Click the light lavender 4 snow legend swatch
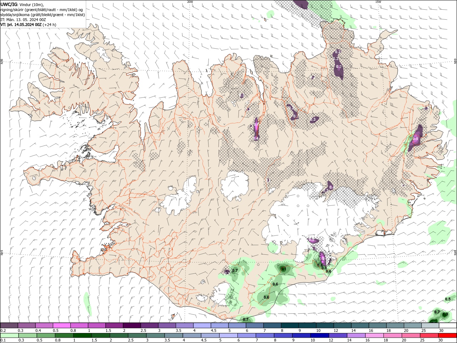The height and width of the screenshot is (343, 457). click(202, 325)
